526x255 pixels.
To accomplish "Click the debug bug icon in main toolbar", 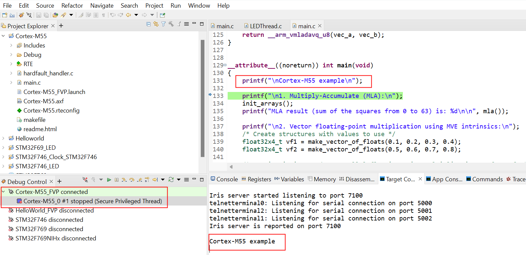I will tap(21, 15).
